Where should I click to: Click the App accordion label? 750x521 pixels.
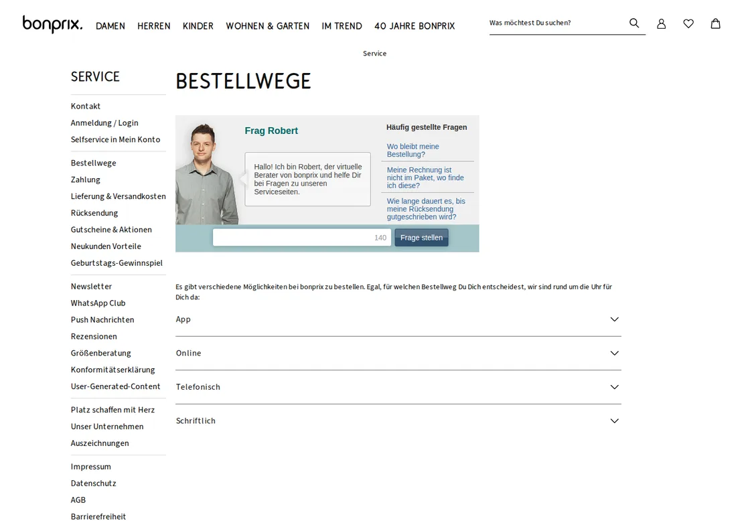(183, 319)
